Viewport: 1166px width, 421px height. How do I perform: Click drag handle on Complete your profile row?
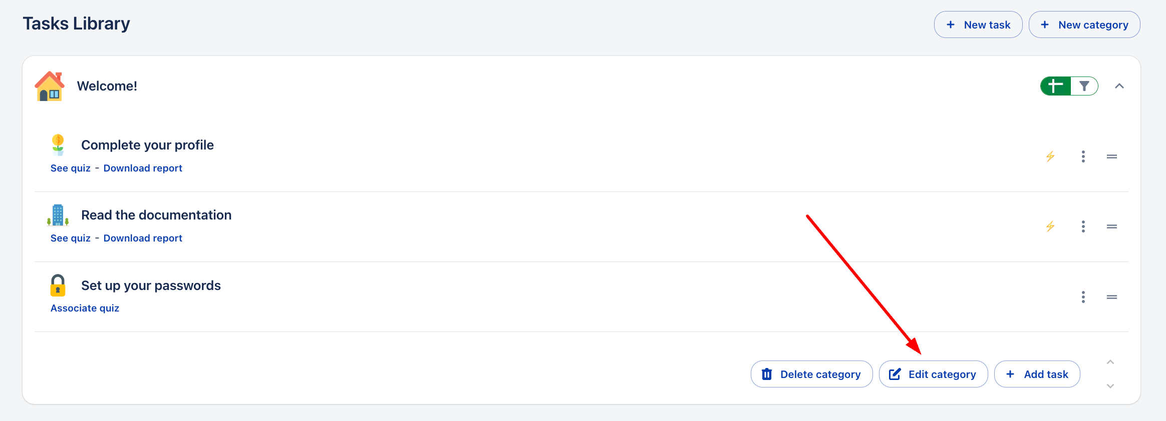click(1111, 156)
